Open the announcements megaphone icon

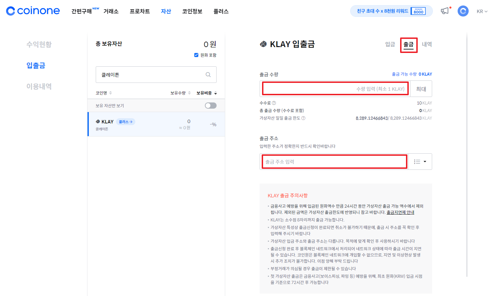[445, 11]
